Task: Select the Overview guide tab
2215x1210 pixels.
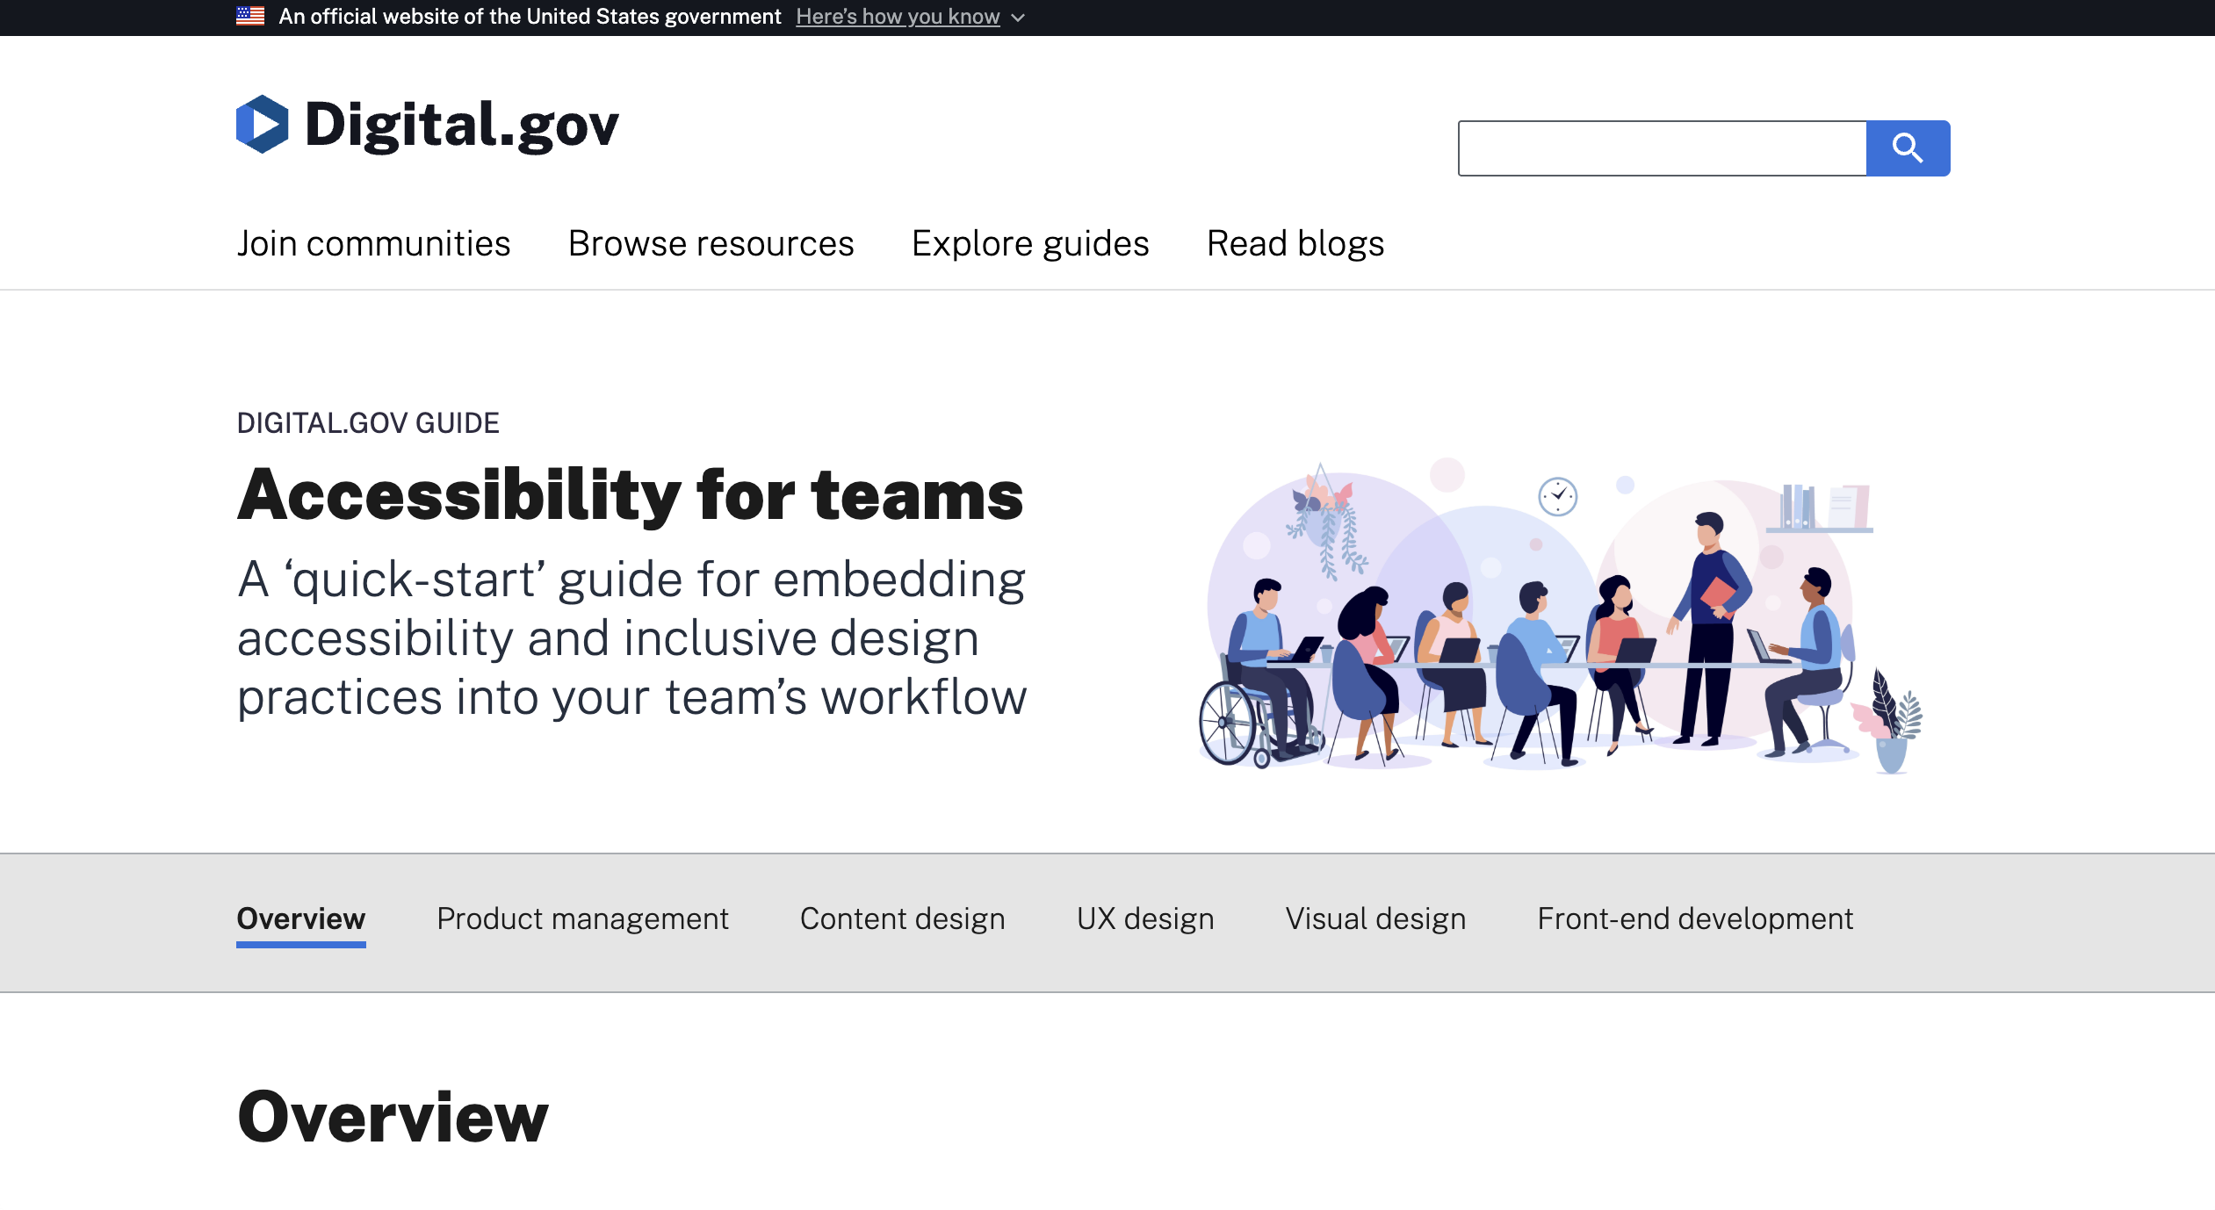Action: click(x=301, y=918)
